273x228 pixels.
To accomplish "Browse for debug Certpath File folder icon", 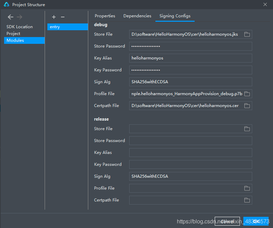I will tap(247, 106).
